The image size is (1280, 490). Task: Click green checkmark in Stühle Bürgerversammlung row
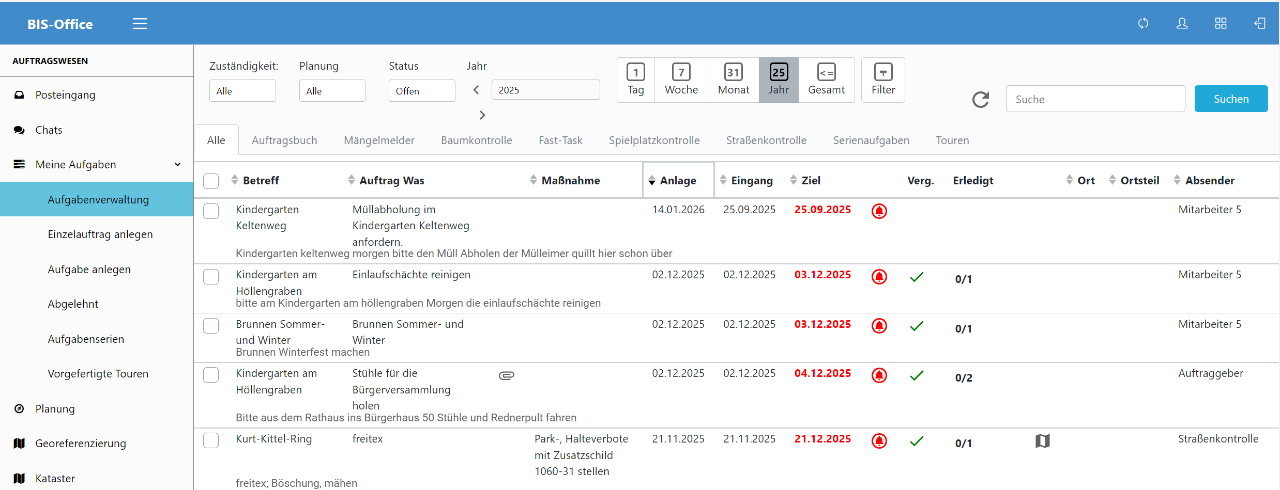click(x=917, y=376)
